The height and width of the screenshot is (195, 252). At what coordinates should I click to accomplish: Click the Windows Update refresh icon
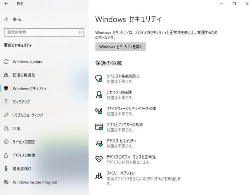6,62
